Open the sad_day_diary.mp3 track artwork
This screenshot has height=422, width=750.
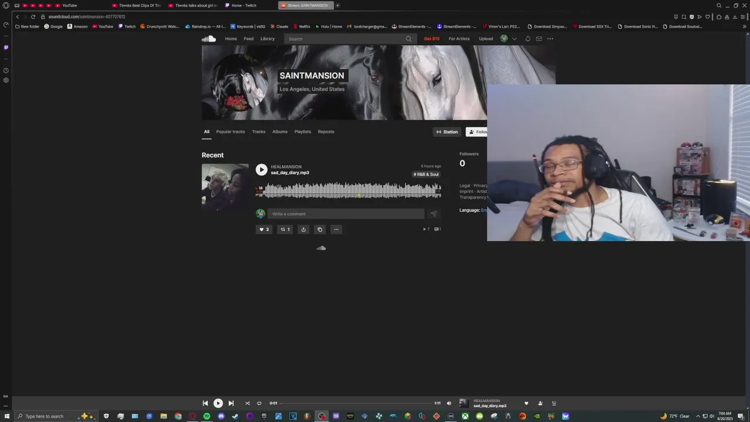tap(225, 187)
